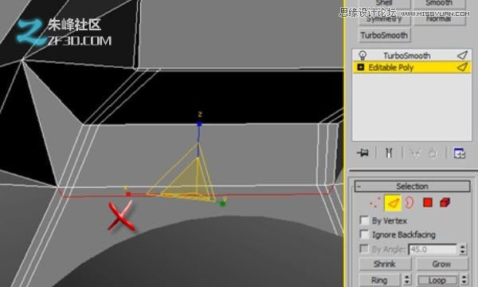
Task: Toggle the By Angle checkbox
Action: pyautogui.click(x=364, y=249)
